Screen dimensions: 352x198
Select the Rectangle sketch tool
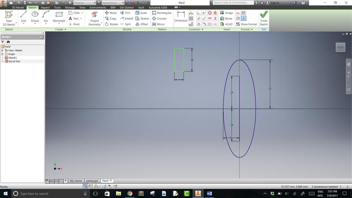tap(59, 17)
